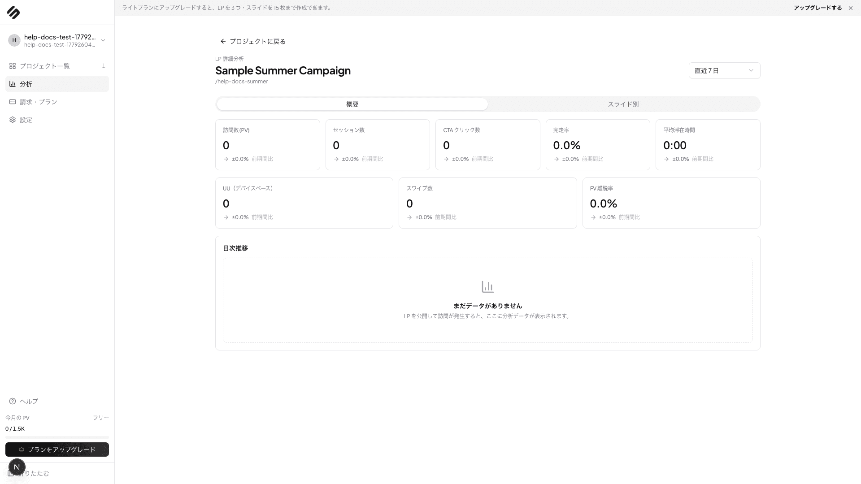
Task: Click プランをアップグレード button
Action: tap(57, 449)
